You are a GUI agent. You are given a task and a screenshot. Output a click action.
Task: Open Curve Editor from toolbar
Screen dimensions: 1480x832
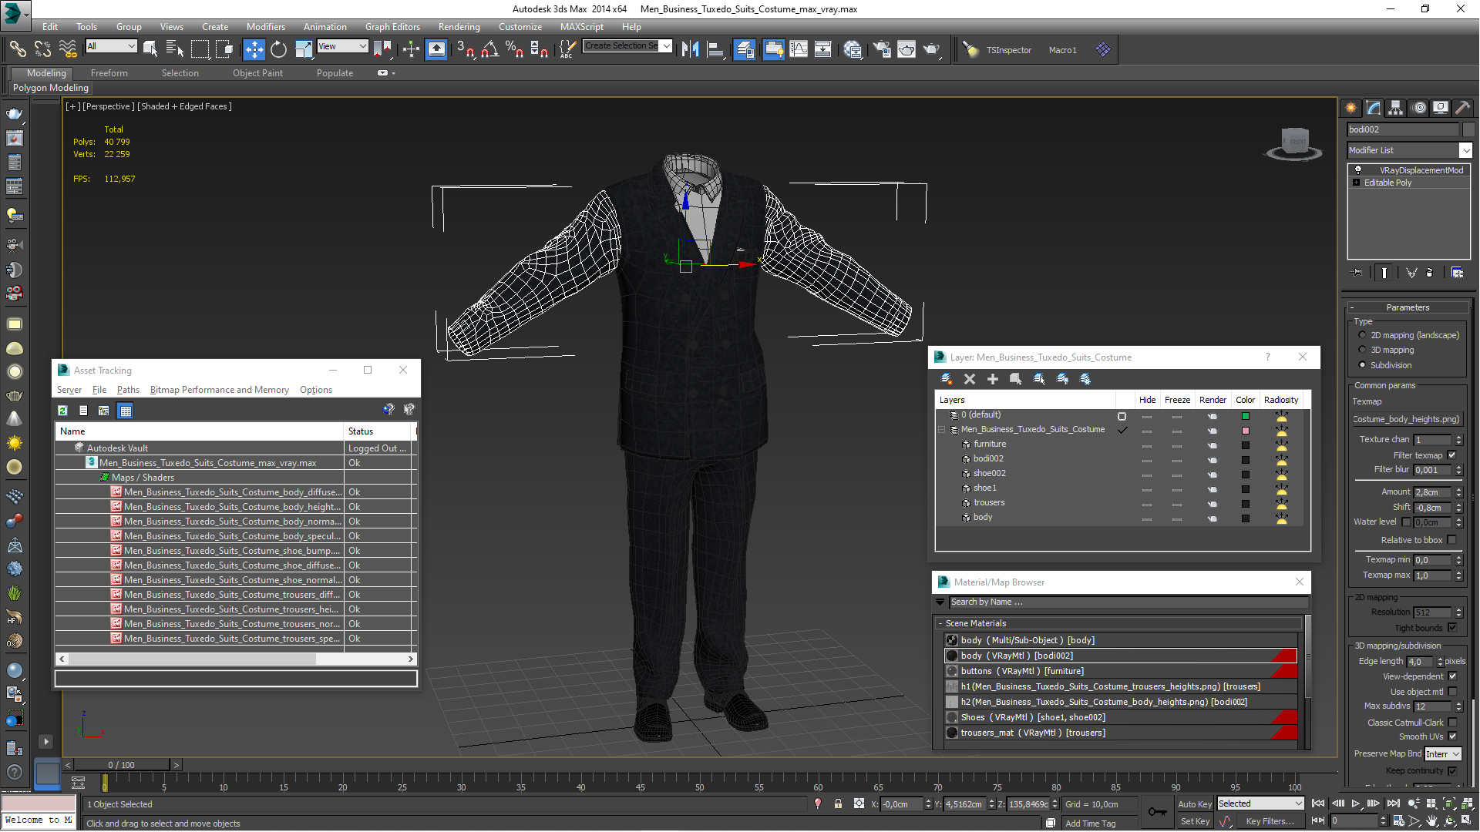[799, 49]
